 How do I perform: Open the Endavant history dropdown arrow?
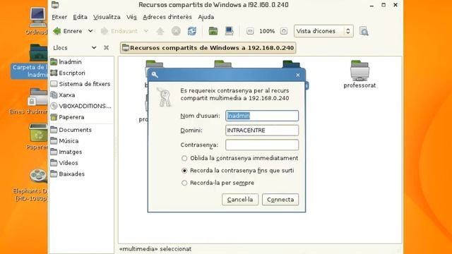[x=146, y=31]
